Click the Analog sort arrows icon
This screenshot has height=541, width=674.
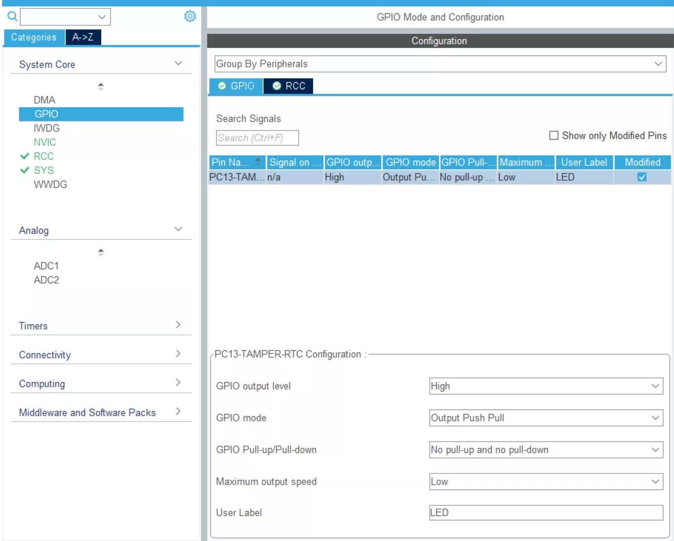pos(101,252)
